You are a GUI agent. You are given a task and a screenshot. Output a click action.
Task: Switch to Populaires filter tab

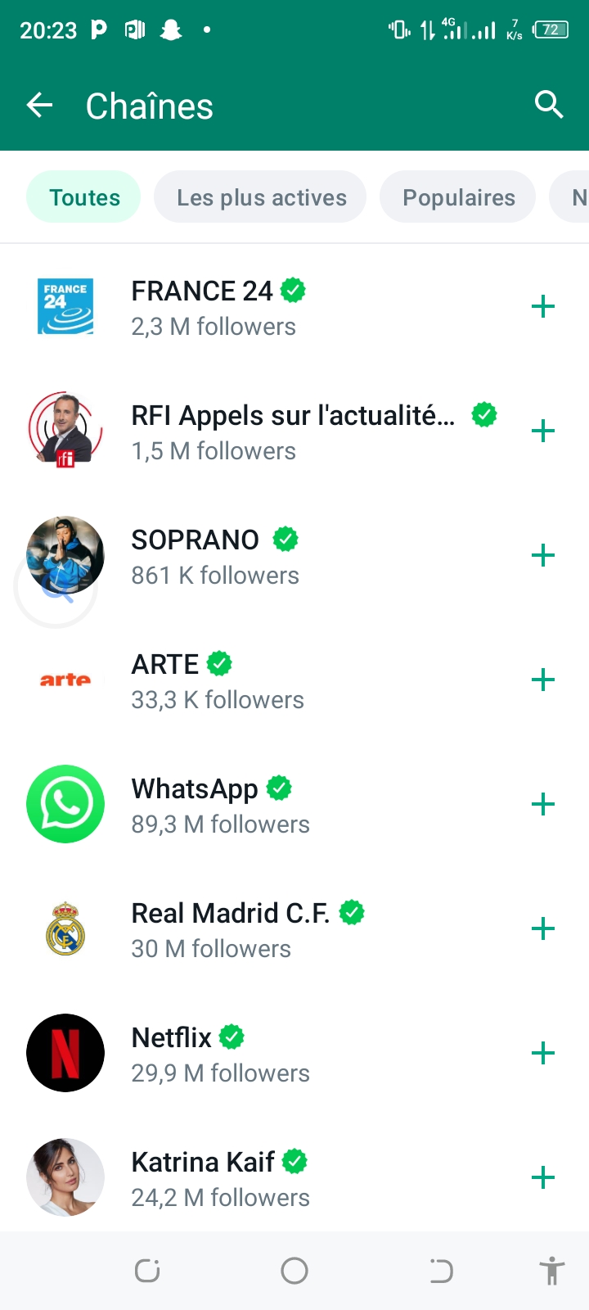pyautogui.click(x=458, y=197)
